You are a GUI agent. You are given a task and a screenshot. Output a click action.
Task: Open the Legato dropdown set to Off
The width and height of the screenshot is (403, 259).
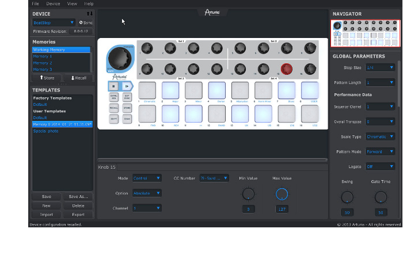click(381, 166)
